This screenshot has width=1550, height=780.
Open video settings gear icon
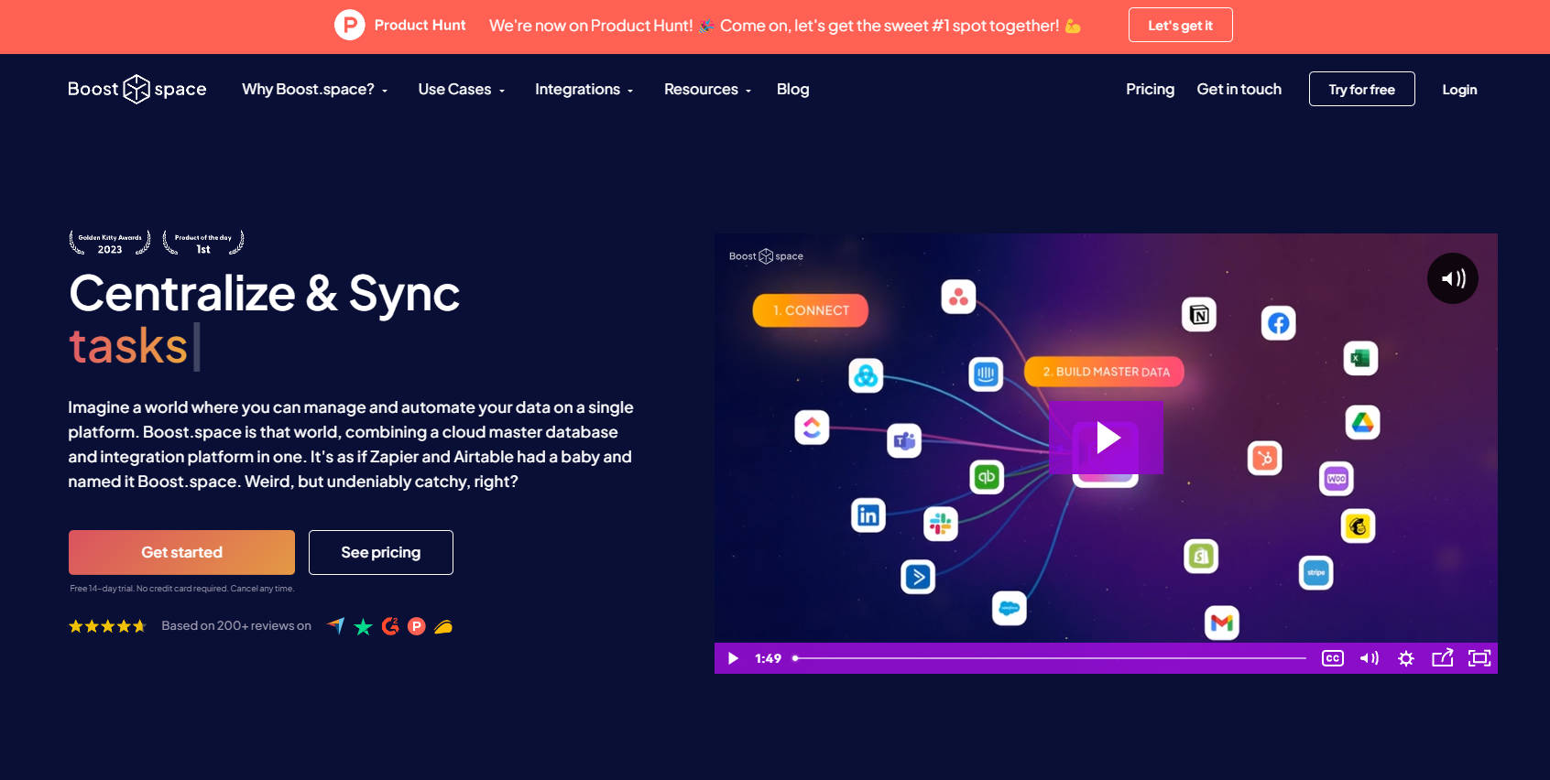1406,658
